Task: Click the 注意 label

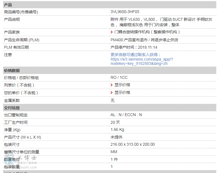Action: (8, 55)
